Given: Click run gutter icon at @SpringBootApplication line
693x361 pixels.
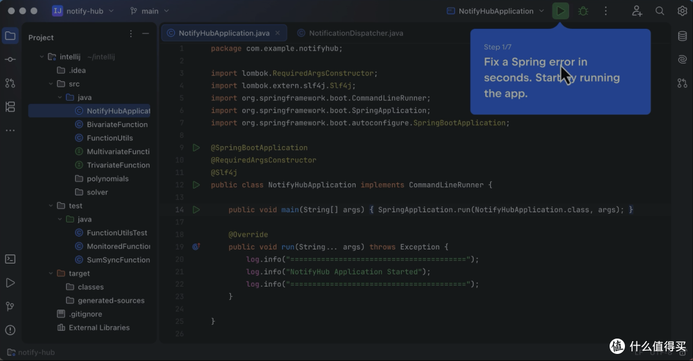Looking at the screenshot, I should coord(196,147).
